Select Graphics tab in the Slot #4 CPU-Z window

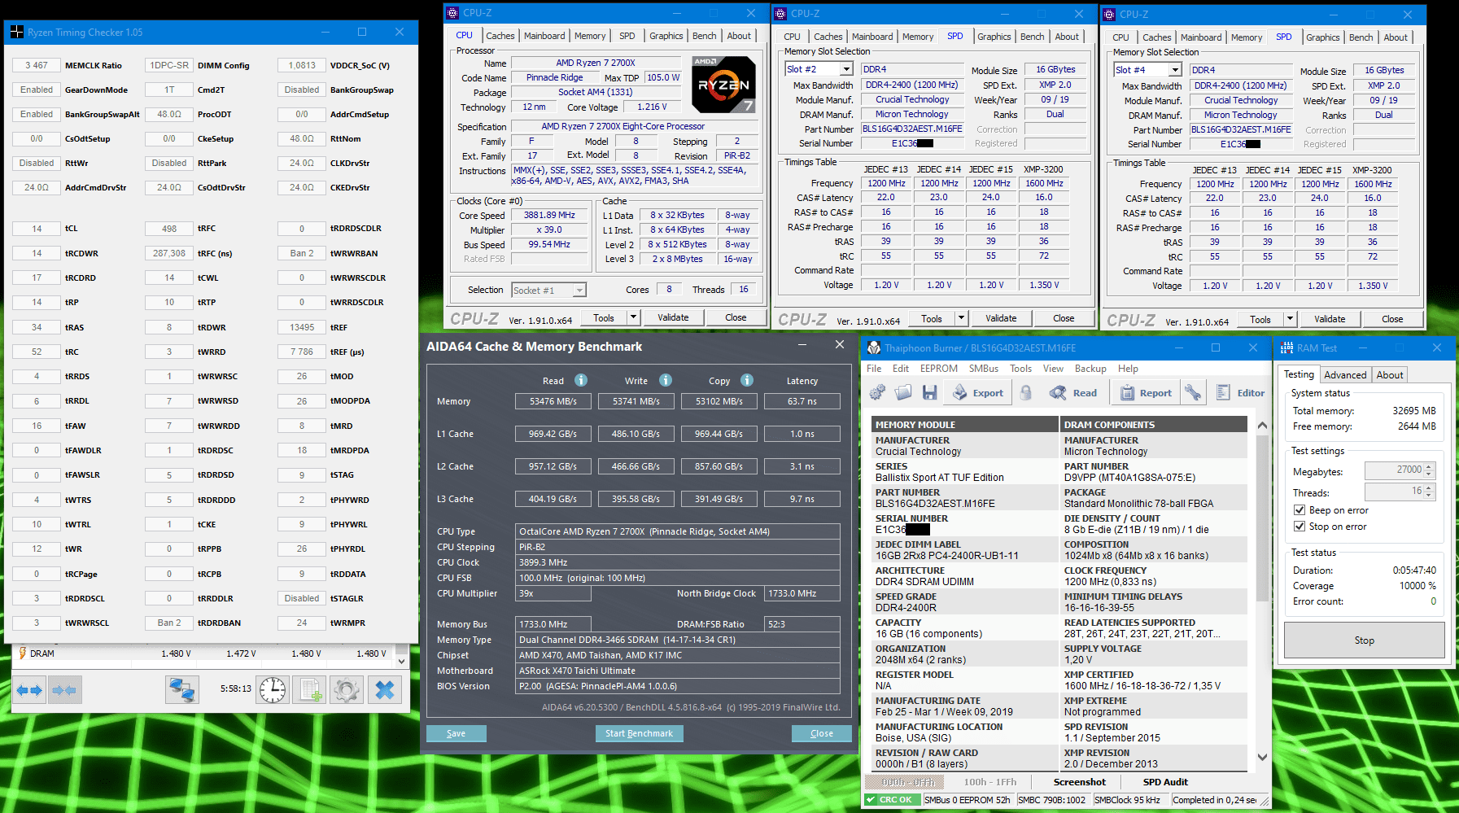[1322, 37]
